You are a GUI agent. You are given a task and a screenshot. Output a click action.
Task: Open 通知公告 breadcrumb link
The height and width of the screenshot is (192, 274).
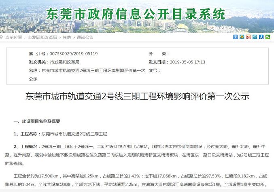pos(85,37)
